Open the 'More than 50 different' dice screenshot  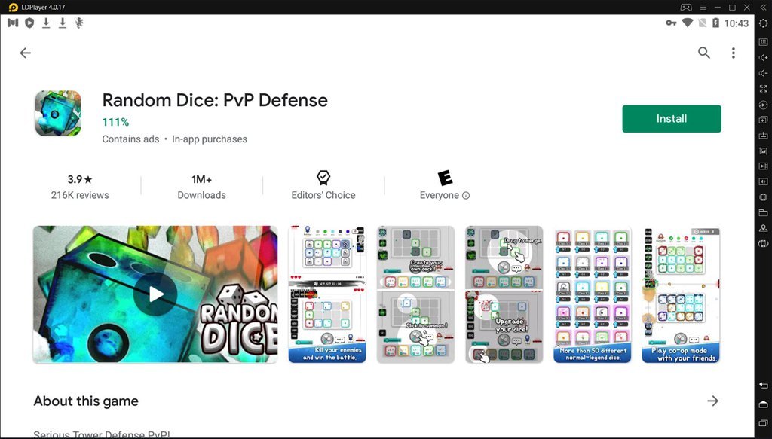point(593,294)
